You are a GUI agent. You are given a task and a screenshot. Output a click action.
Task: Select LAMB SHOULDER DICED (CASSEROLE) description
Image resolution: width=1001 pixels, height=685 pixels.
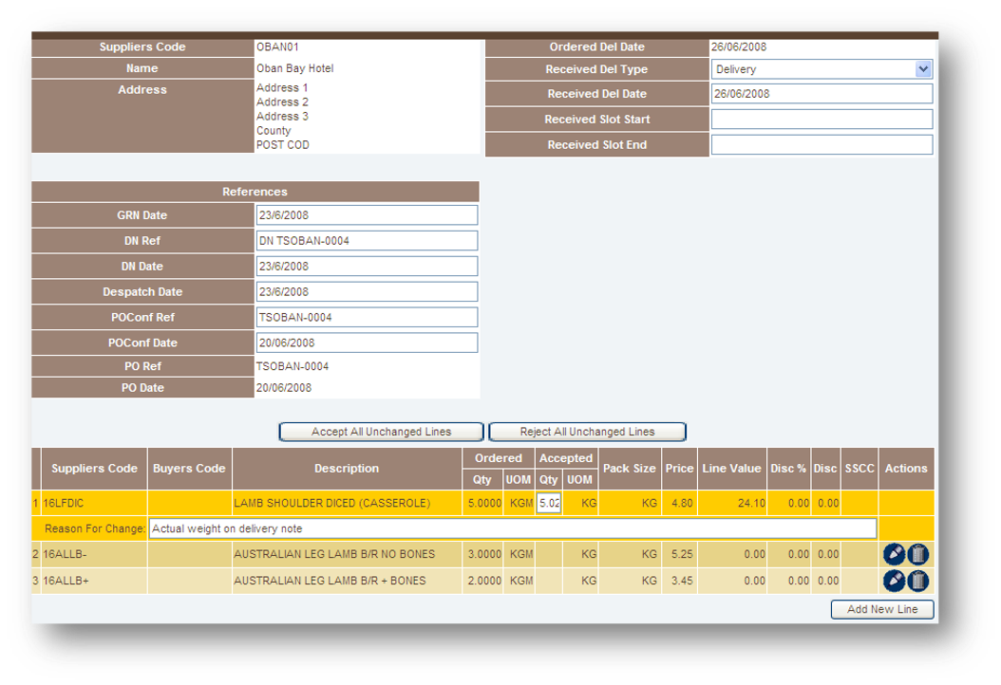pos(332,503)
